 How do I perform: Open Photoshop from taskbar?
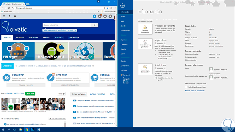pos(33,129)
